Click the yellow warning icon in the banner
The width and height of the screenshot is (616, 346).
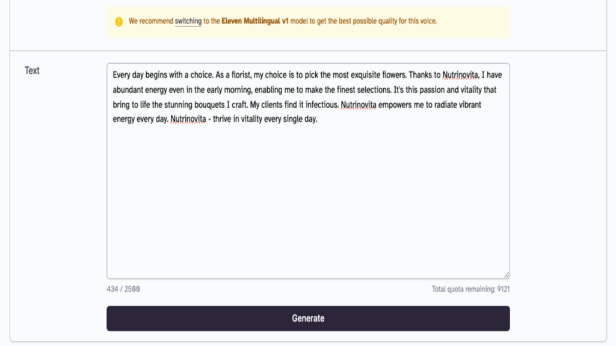click(119, 22)
